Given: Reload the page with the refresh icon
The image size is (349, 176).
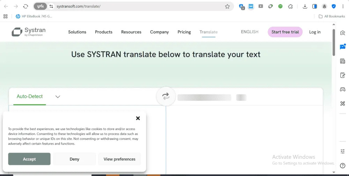Looking at the screenshot, I should coord(25,6).
